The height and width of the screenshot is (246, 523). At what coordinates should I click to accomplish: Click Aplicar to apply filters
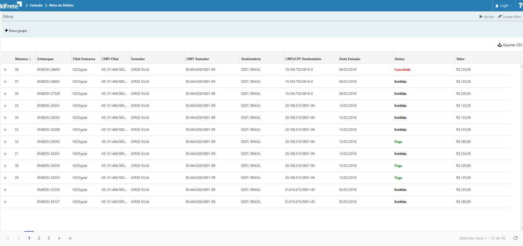[x=487, y=17]
